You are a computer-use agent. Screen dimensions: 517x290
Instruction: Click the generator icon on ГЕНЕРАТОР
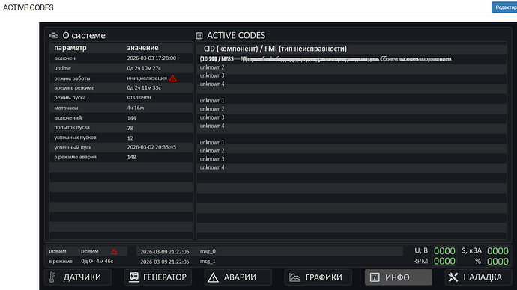134,277
